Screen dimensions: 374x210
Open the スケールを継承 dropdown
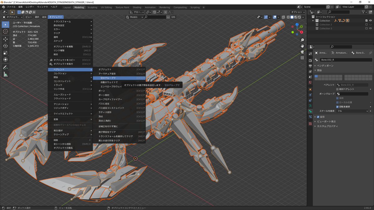pos(352,111)
